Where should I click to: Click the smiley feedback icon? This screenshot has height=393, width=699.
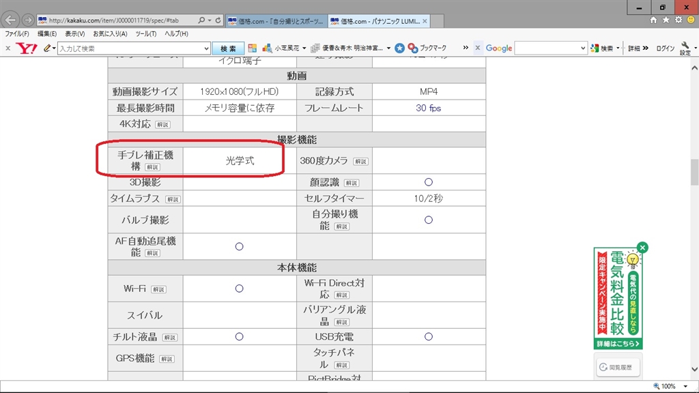pyautogui.click(x=691, y=20)
